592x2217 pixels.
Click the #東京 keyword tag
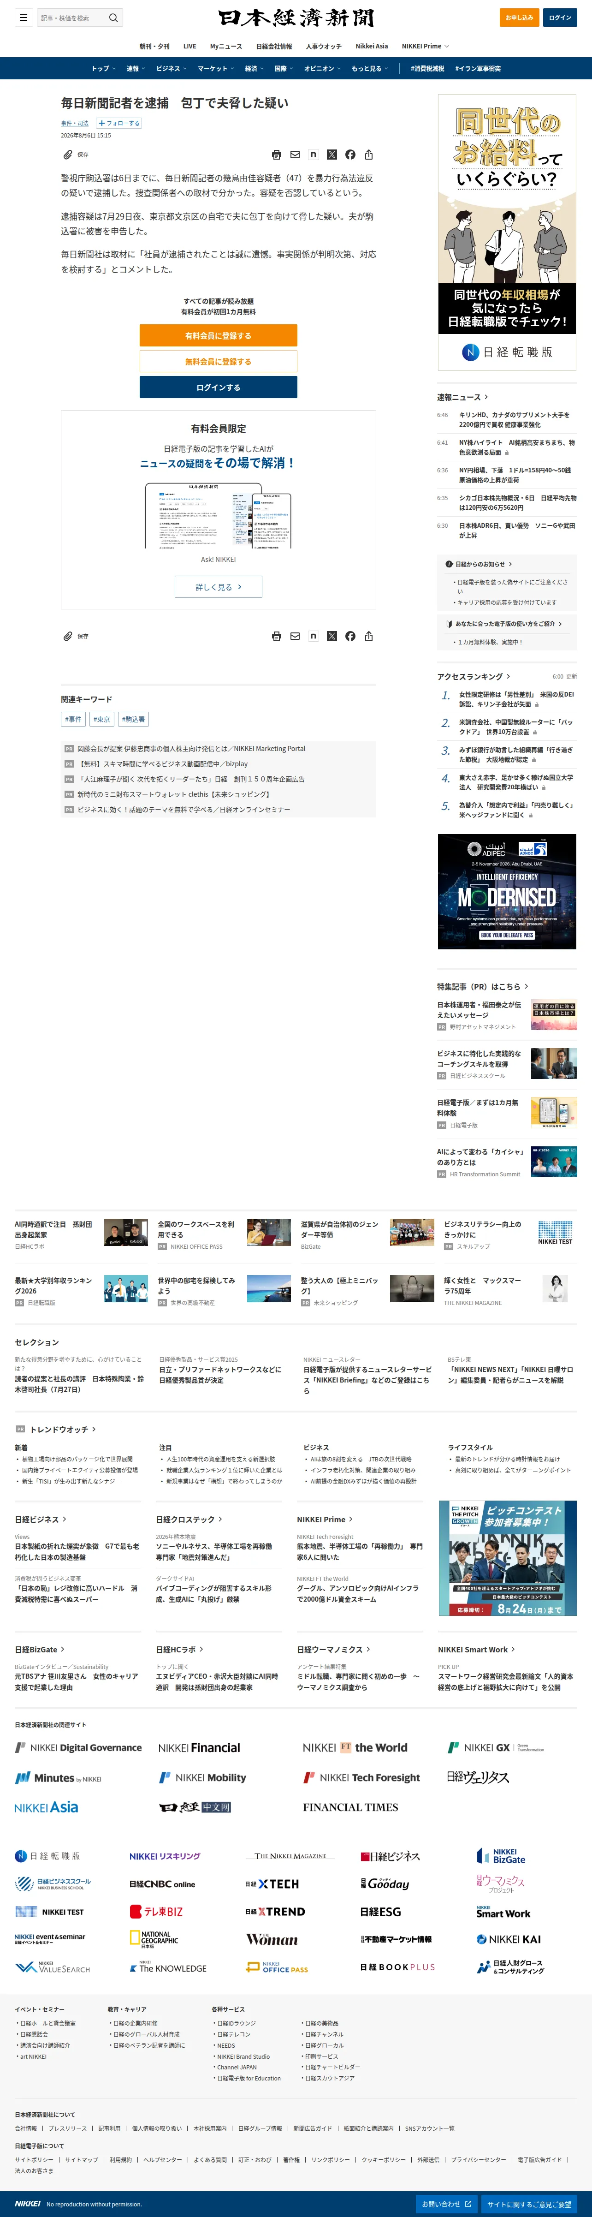tap(101, 719)
